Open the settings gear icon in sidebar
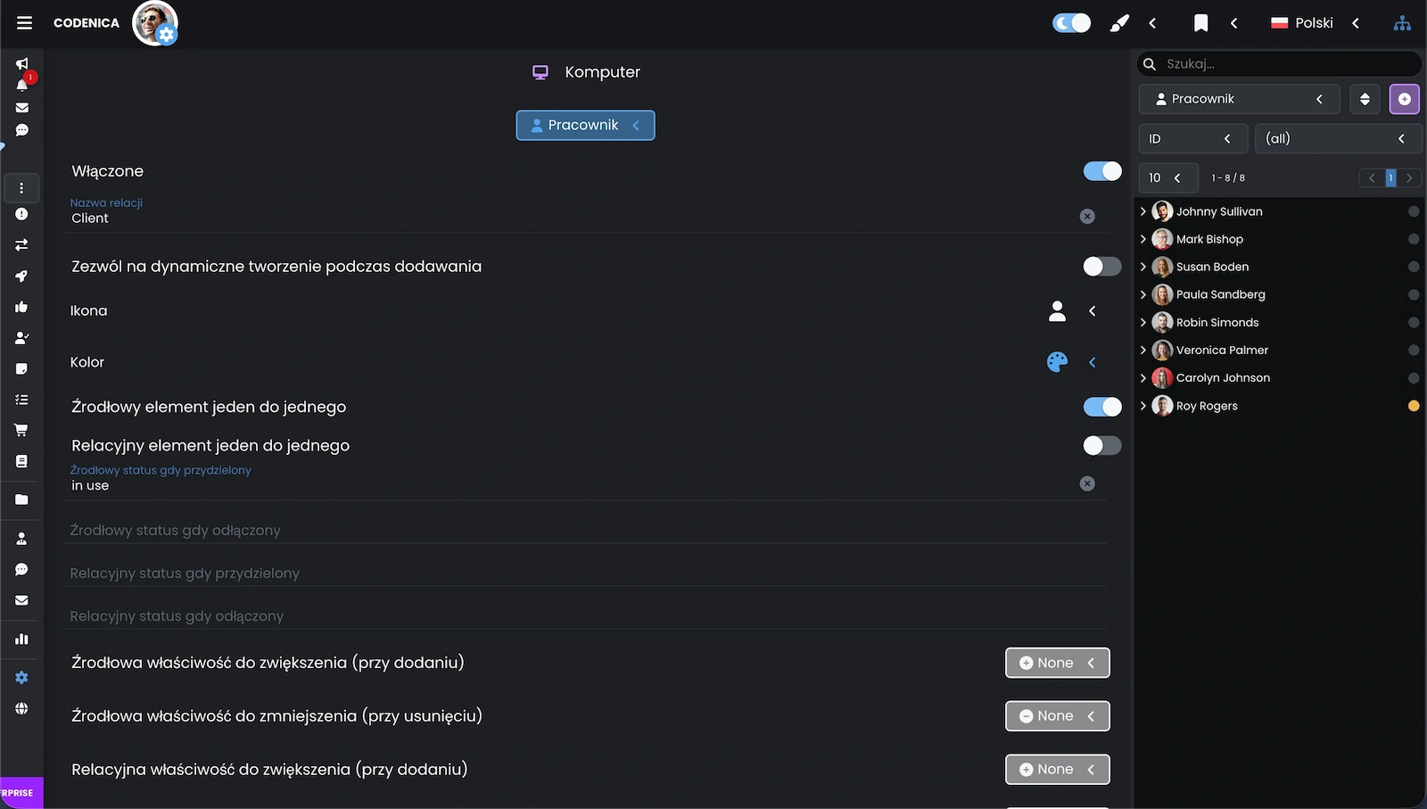This screenshot has width=1427, height=809. 21,678
